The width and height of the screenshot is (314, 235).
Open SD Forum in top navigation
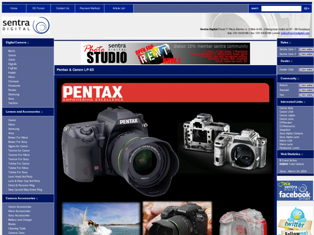point(38,8)
